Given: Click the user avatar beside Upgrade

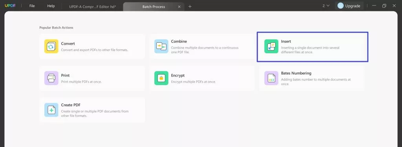Looking at the screenshot, I should 340,6.
